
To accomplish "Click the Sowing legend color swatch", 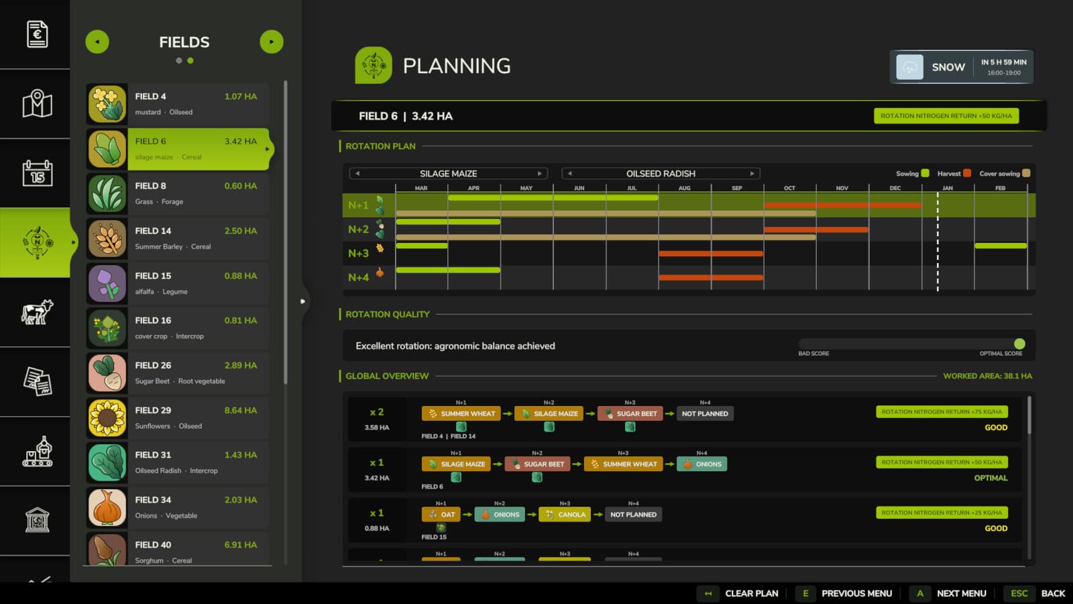I will pyautogui.click(x=925, y=173).
